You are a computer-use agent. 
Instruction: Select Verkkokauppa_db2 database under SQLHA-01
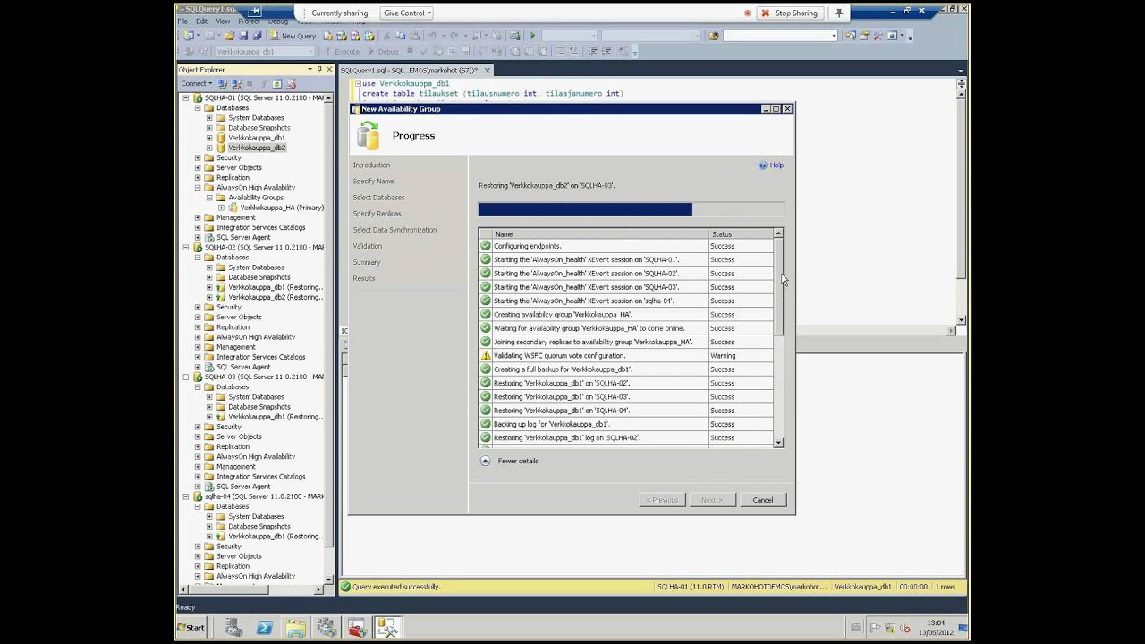257,148
